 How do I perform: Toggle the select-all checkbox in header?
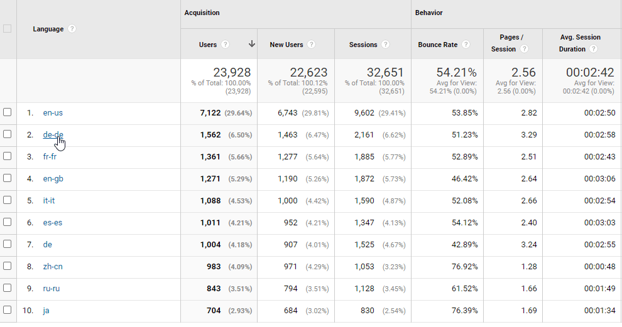7,28
